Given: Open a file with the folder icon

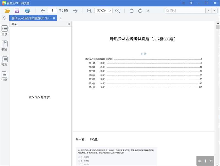Looking at the screenshot, I should coord(7,11).
